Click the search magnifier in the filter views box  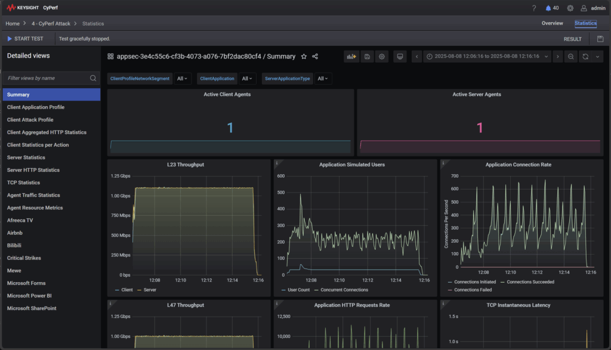tap(93, 78)
